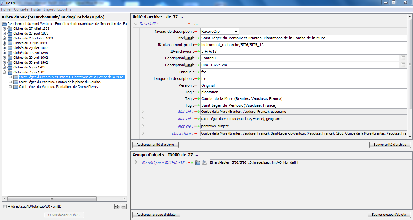Open the Traiter menu
The image size is (413, 220).
point(36,9)
